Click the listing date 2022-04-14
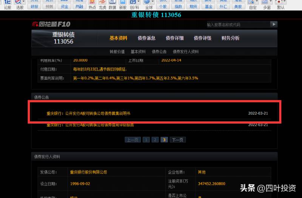Screen dimensions: 302x198 pyautogui.click(x=171, y=60)
